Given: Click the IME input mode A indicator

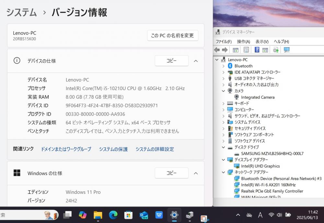Looking at the screenshot, I should (x=260, y=215).
